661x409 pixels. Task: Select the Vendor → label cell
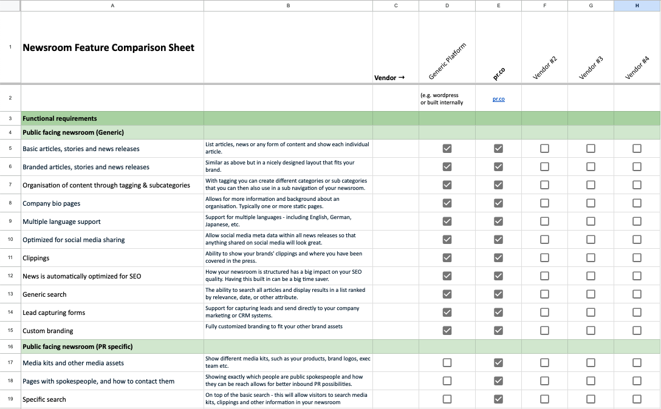coord(396,46)
